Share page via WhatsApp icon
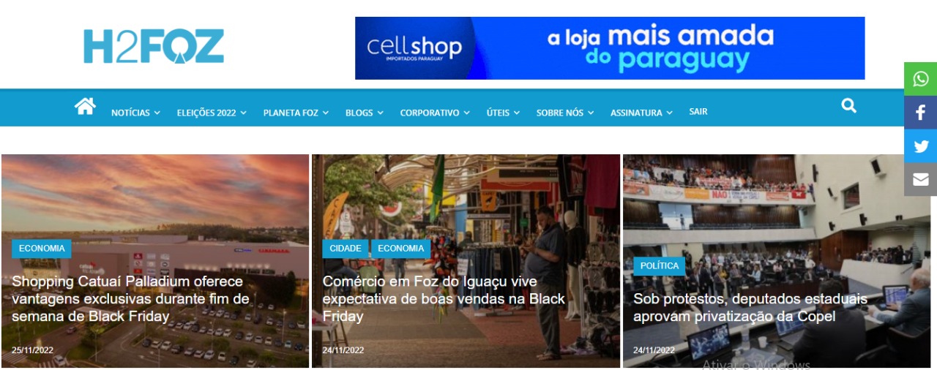The image size is (937, 370). point(920,79)
